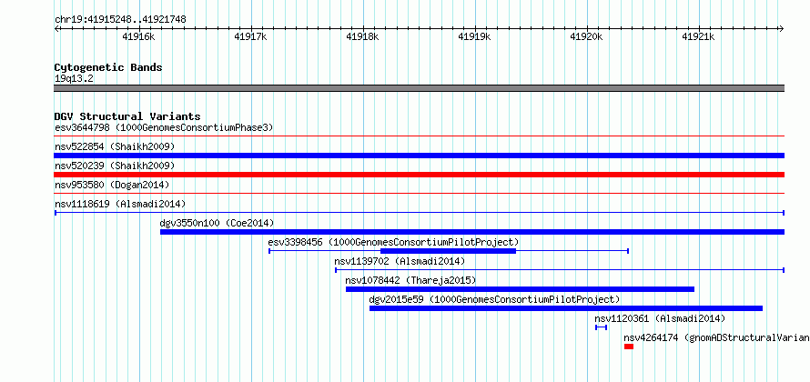
Task: Open variant label nsv1078442 (Thareja2015)
Action: tap(410, 280)
